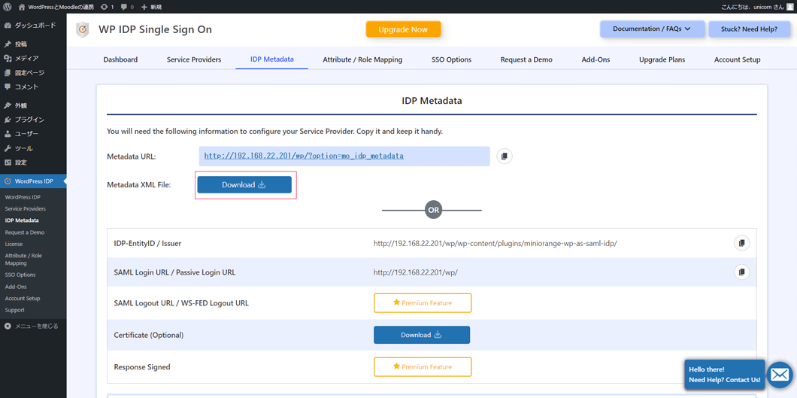The image size is (797, 398).
Task: Open 設定 in the sidebar
Action: [x=33, y=163]
